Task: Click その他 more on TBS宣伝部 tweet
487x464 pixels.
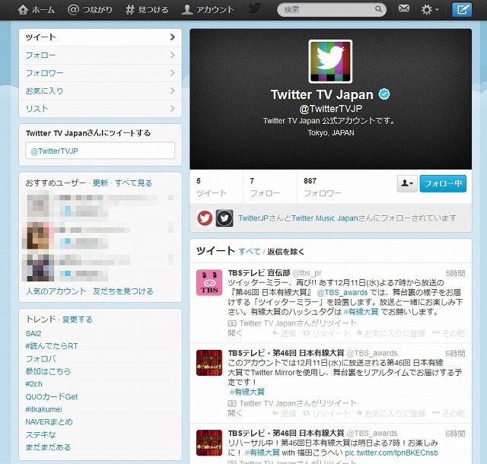Action: pos(448,334)
